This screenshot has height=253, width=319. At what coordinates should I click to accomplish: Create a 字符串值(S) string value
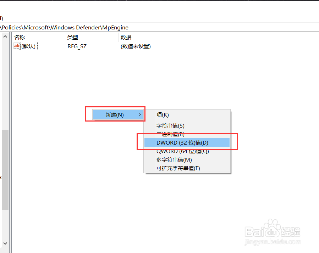[187, 126]
